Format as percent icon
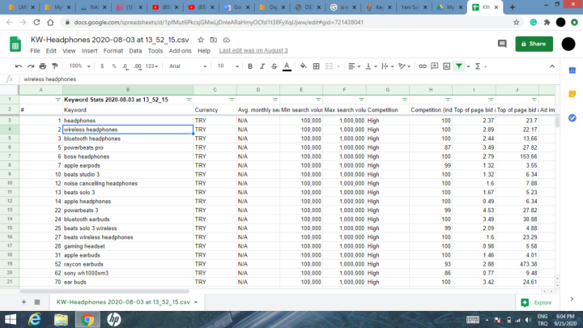The image size is (583, 328). coord(114,66)
